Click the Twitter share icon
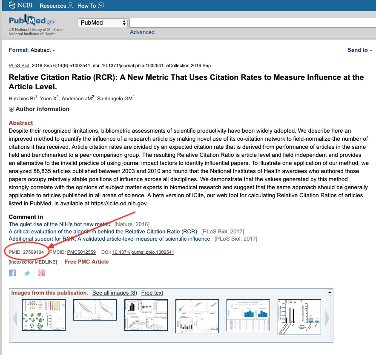376x355 pixels. [x=27, y=273]
